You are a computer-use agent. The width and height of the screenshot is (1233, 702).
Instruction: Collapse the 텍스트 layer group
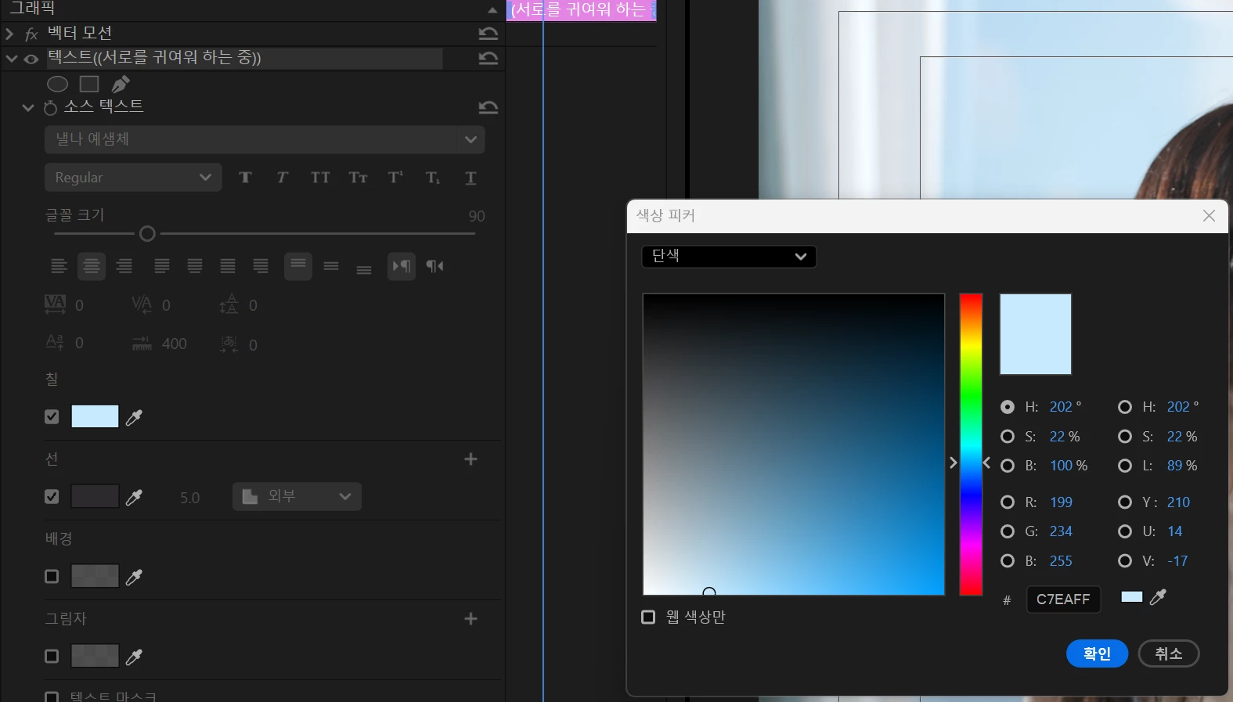coord(12,59)
